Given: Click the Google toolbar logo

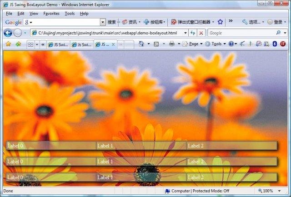Looking at the screenshot, I should [13, 22].
